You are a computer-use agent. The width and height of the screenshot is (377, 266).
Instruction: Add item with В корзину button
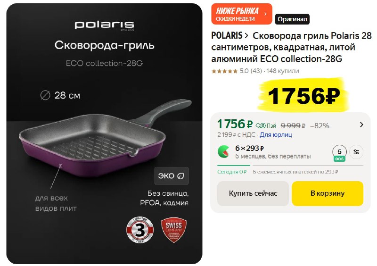pyautogui.click(x=327, y=193)
